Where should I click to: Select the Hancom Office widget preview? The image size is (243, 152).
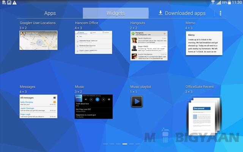click(x=93, y=42)
